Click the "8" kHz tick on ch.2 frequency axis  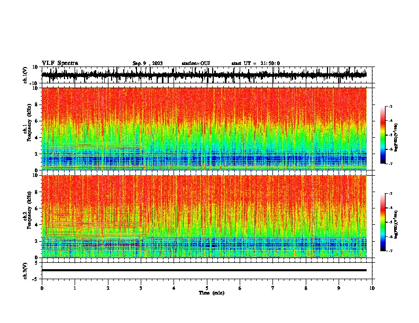(x=37, y=192)
